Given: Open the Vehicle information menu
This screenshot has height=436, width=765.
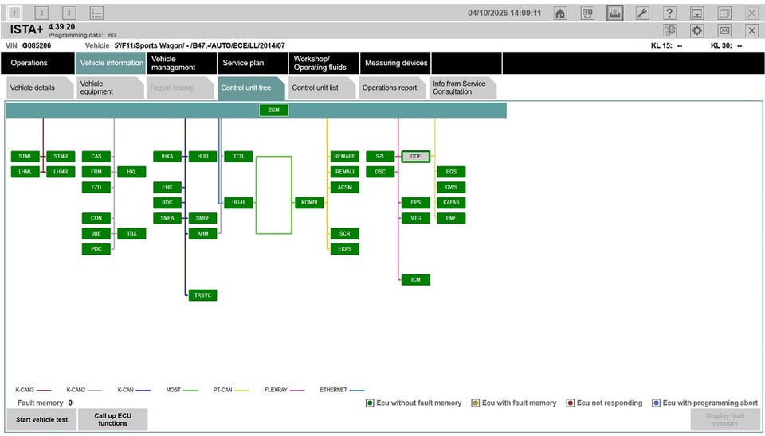Looking at the screenshot, I should click(x=111, y=63).
